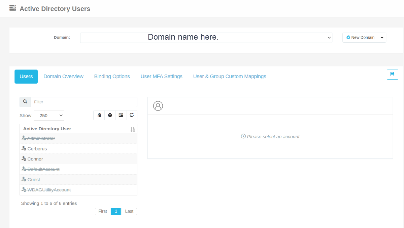The width and height of the screenshot is (404, 228).
Task: Click the user icon next to Cerberus
Action: tap(24, 148)
